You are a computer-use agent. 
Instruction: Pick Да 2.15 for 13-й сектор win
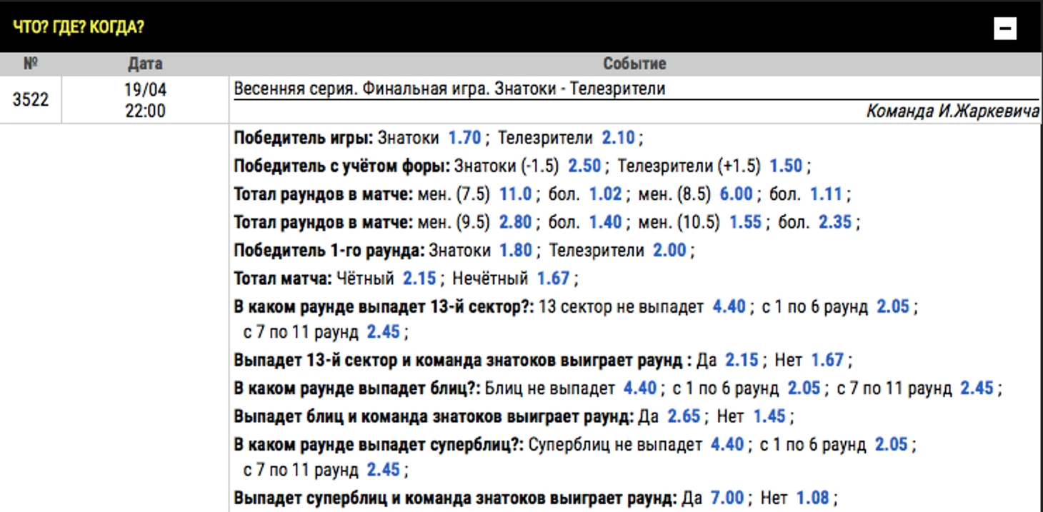click(742, 360)
